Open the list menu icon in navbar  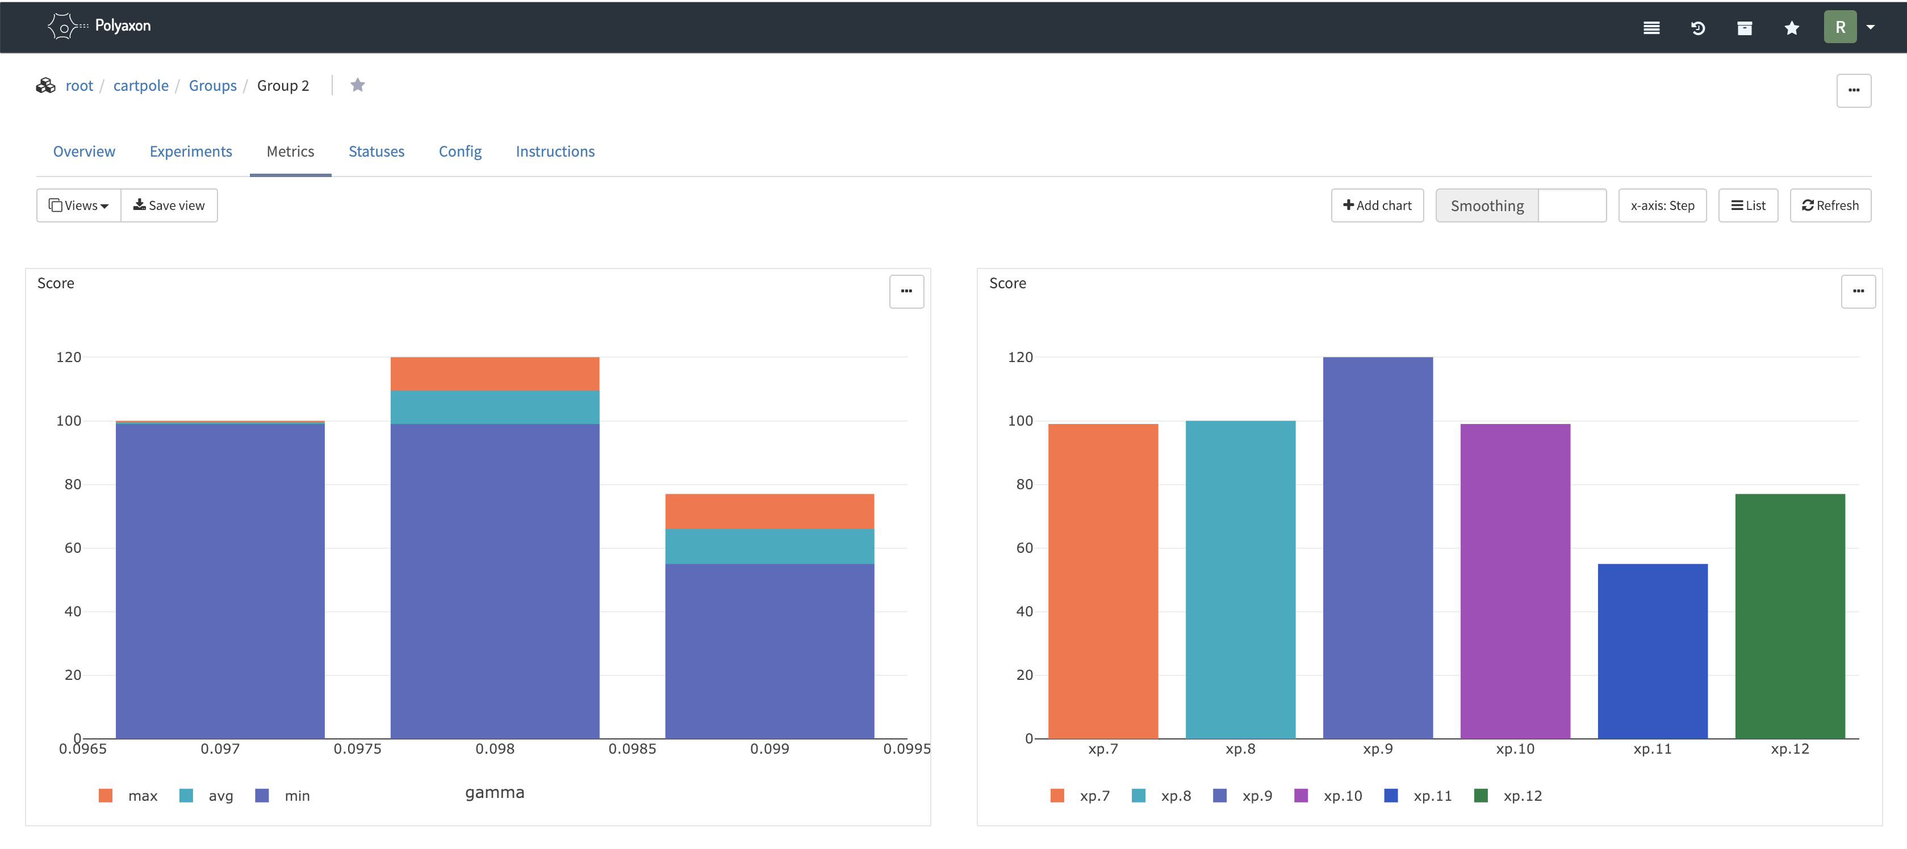[1651, 28]
